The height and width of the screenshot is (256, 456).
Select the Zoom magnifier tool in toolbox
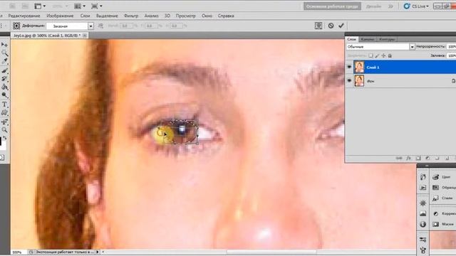coord(4,130)
